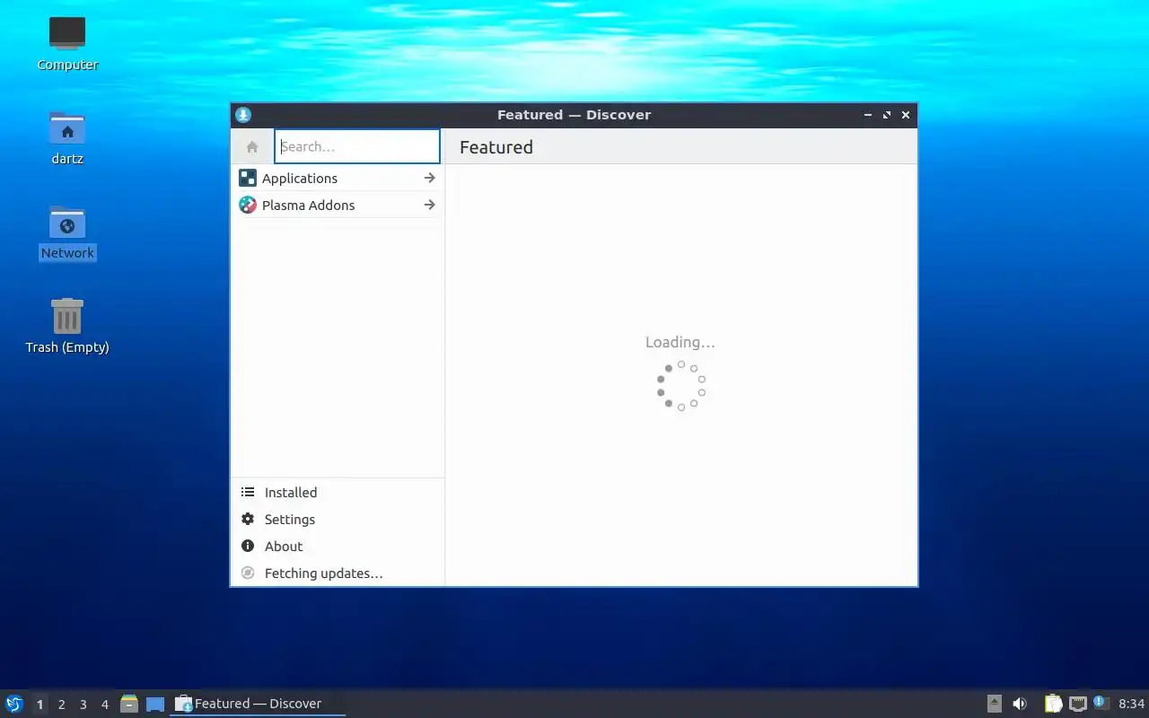This screenshot has height=718, width=1149.
Task: Select the Trash (Empty) desktop icon
Action: coord(67,326)
